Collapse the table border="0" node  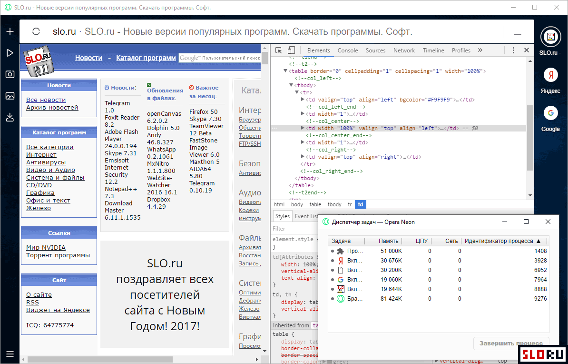pyautogui.click(x=285, y=71)
